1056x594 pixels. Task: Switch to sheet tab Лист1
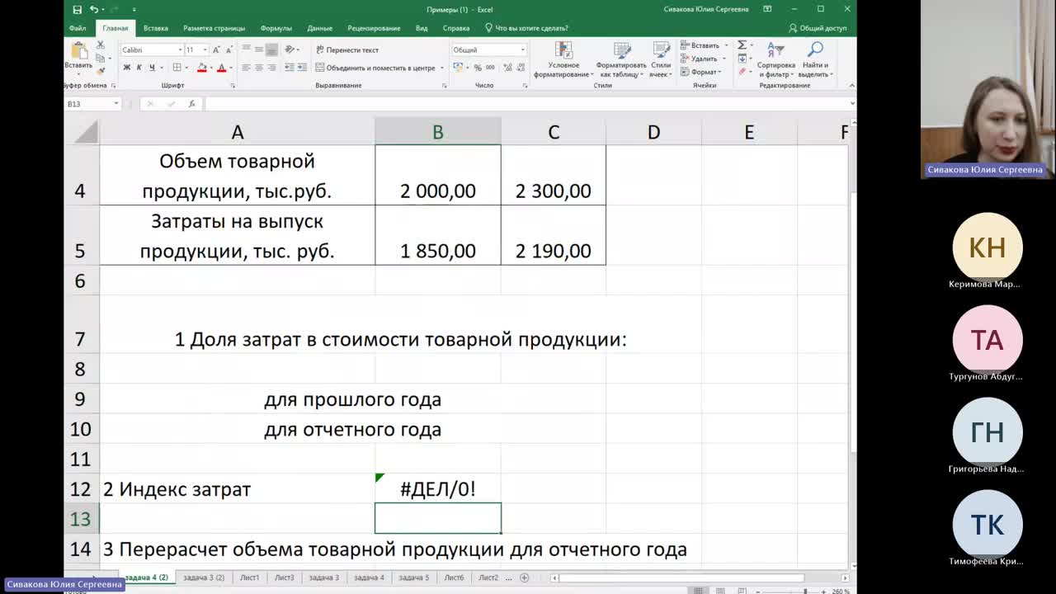[250, 577]
